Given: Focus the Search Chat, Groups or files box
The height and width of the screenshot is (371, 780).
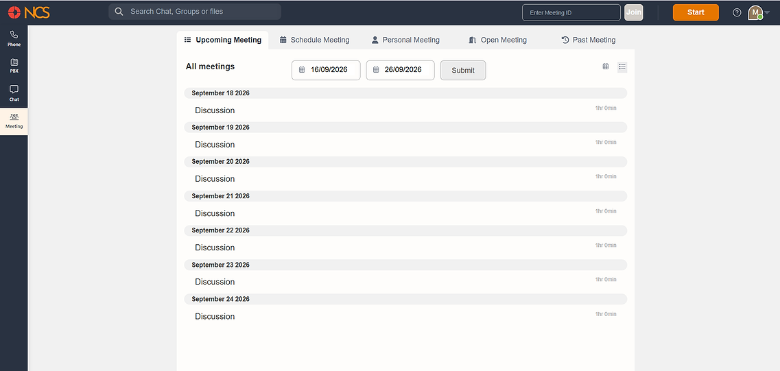Looking at the screenshot, I should click(x=195, y=12).
